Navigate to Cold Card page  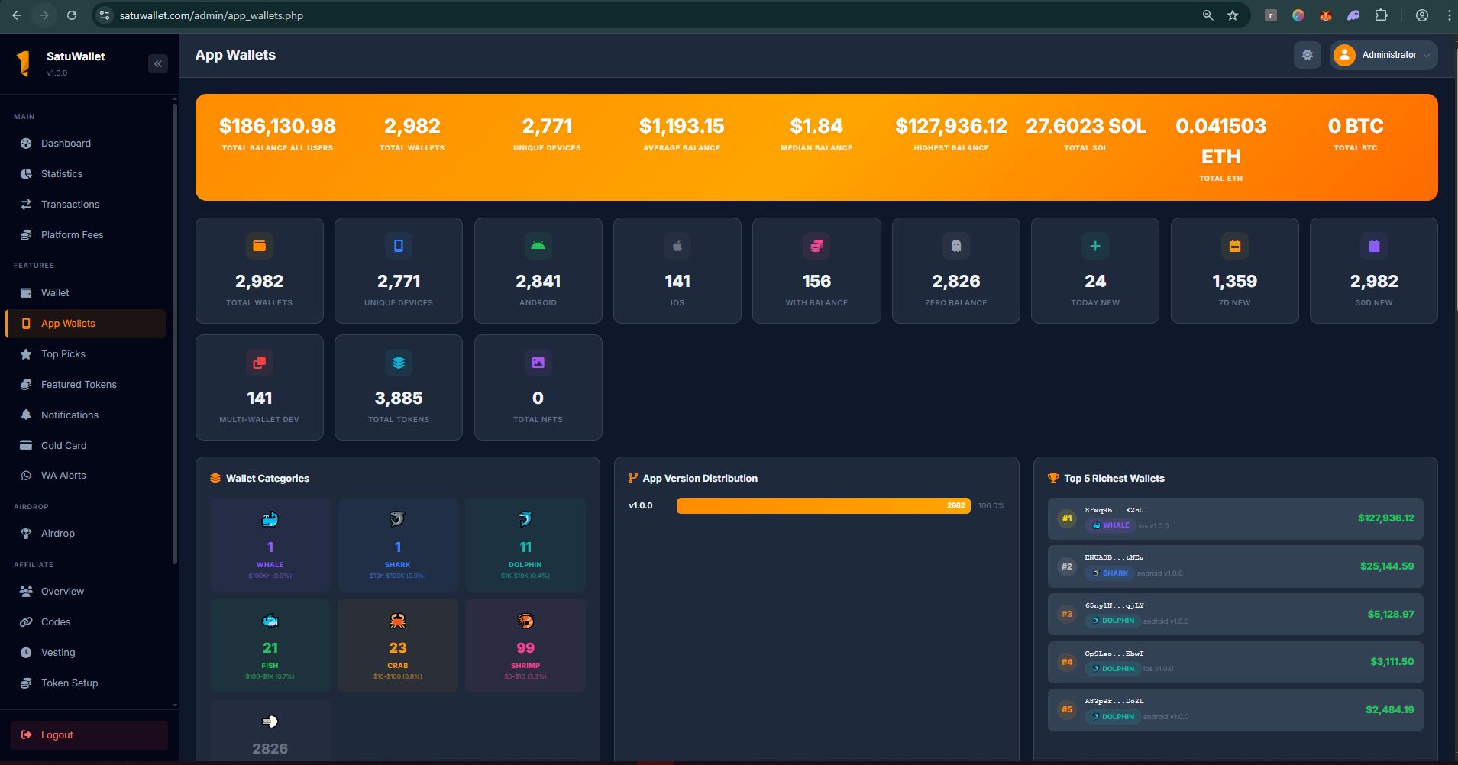click(x=63, y=446)
